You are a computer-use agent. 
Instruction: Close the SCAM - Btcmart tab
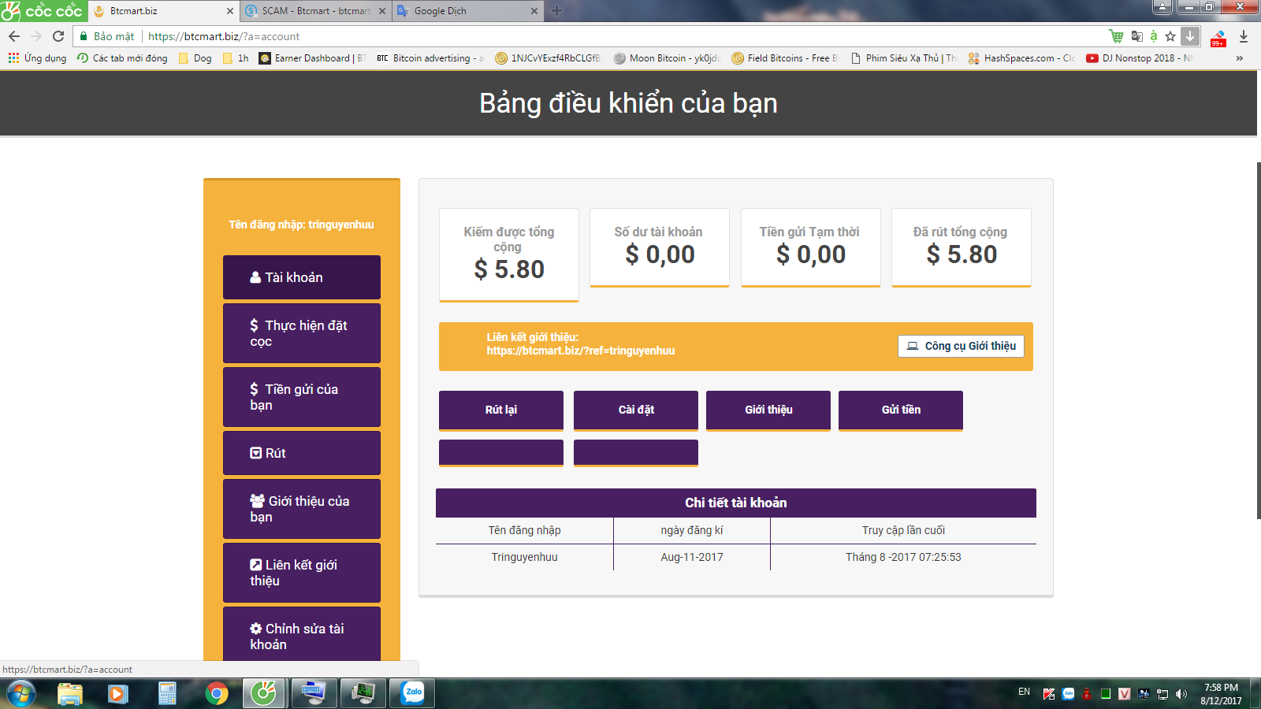pyautogui.click(x=382, y=11)
